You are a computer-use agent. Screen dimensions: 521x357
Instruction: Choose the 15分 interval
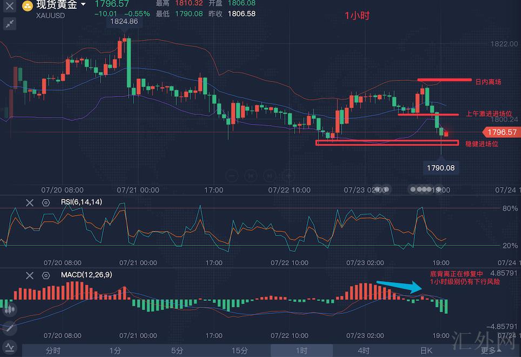(239, 351)
